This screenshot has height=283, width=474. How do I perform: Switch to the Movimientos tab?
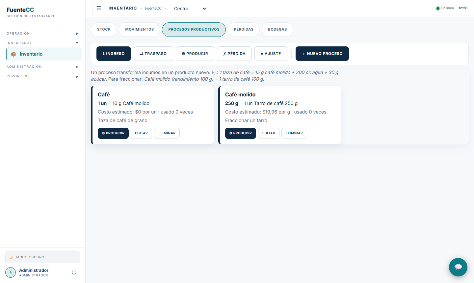(140, 30)
